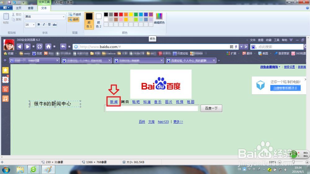Open the dropdown next to the undo arrow
Screen dimensions: 310x174
pyautogui.click(x=69, y=47)
